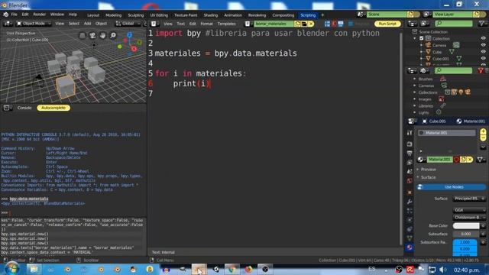Click the outliner filter funnel icon
489x275 pixels.
482,24
